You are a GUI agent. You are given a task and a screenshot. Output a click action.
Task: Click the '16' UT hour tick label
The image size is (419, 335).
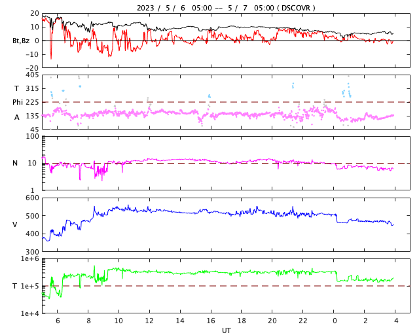pyautogui.click(x=211, y=321)
